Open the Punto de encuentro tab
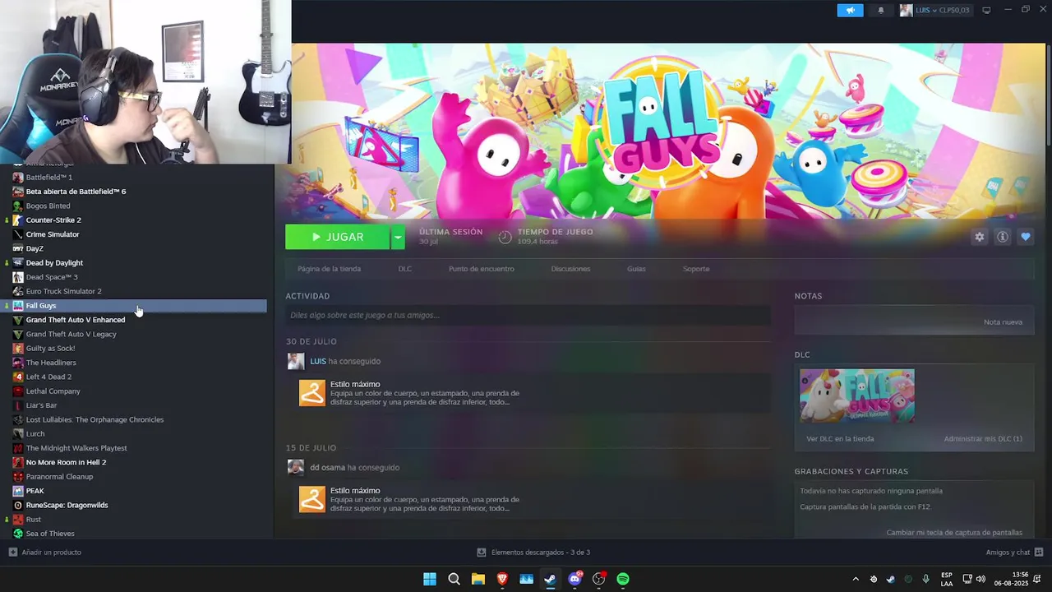The image size is (1052, 592). (481, 269)
